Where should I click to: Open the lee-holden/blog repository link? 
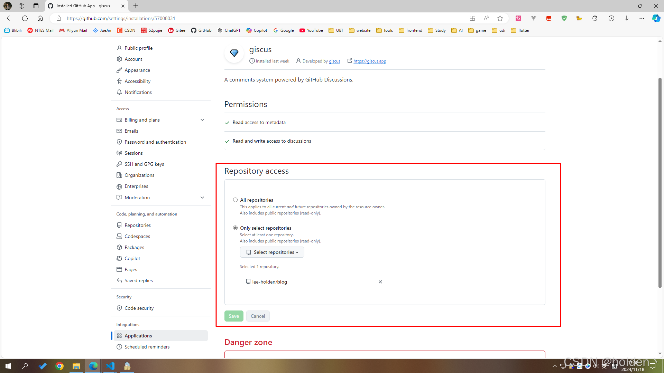click(270, 282)
